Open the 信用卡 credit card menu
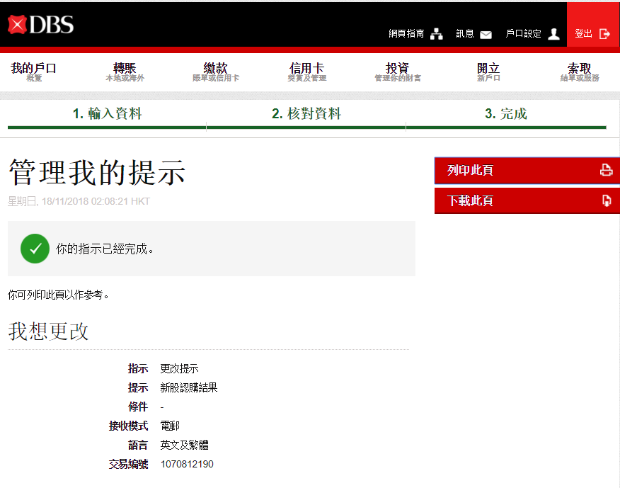 point(306,72)
